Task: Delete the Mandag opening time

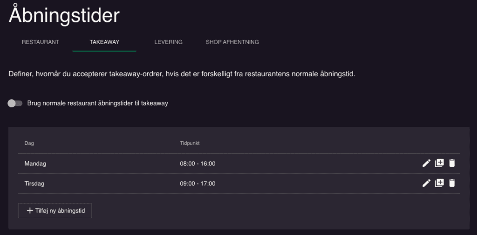Action: click(x=452, y=163)
